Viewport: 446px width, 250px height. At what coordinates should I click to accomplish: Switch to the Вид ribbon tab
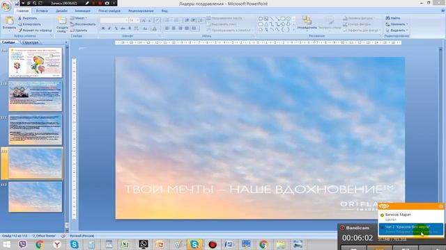(x=164, y=11)
